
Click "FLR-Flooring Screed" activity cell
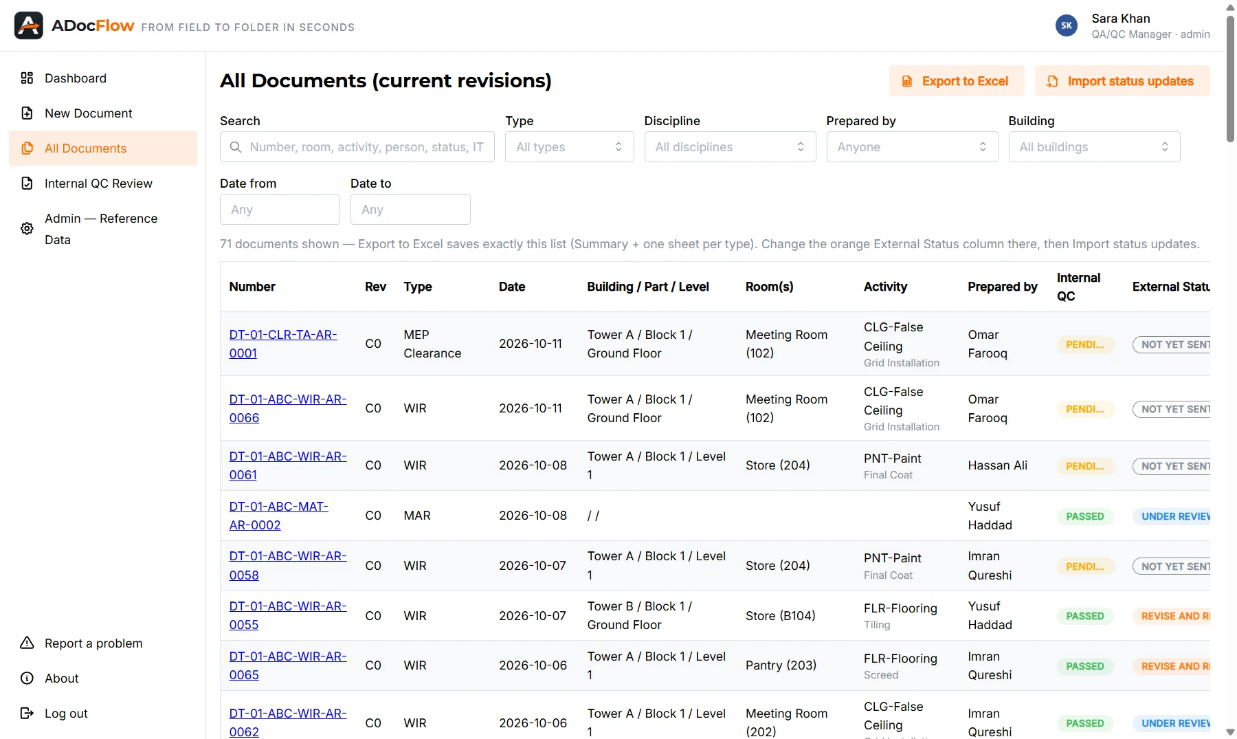click(900, 665)
